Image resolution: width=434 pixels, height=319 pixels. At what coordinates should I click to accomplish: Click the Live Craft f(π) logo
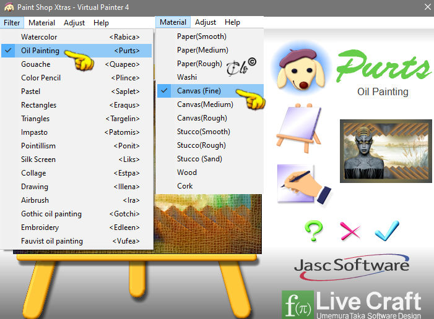pos(352,305)
